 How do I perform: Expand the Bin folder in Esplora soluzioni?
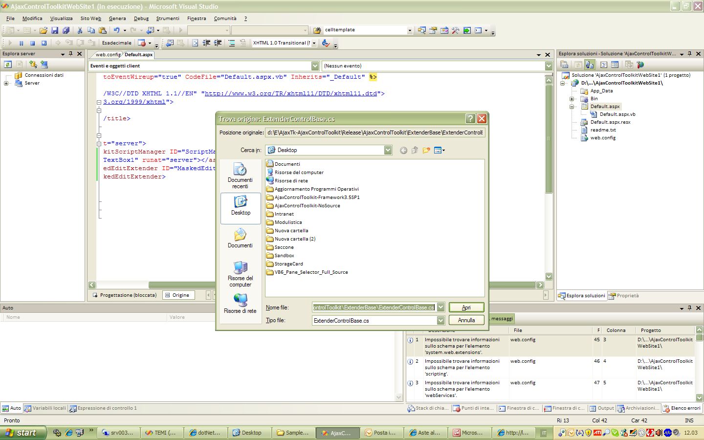(572, 99)
